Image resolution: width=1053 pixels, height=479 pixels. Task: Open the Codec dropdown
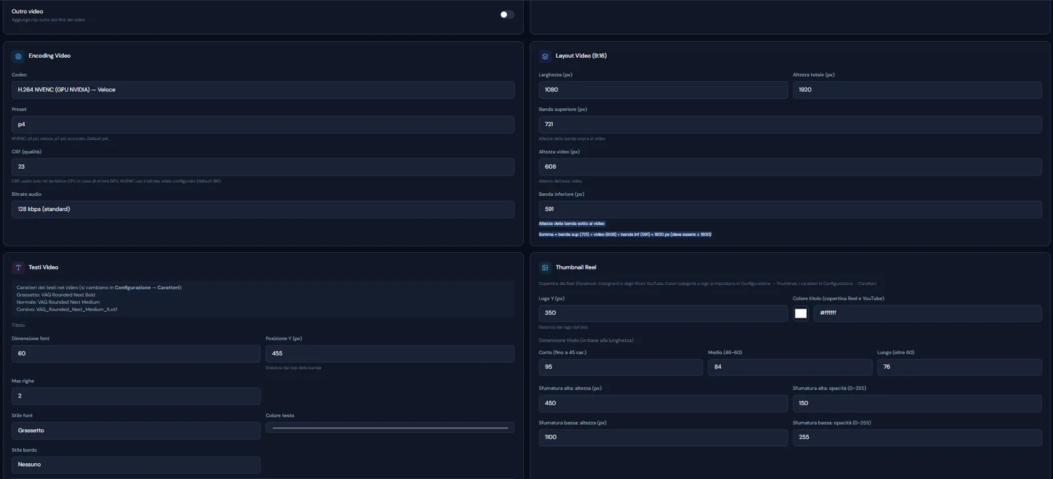(263, 90)
